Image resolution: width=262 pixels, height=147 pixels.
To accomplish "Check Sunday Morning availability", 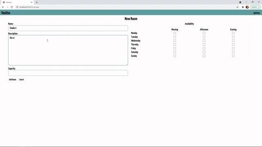I will point(175,56).
